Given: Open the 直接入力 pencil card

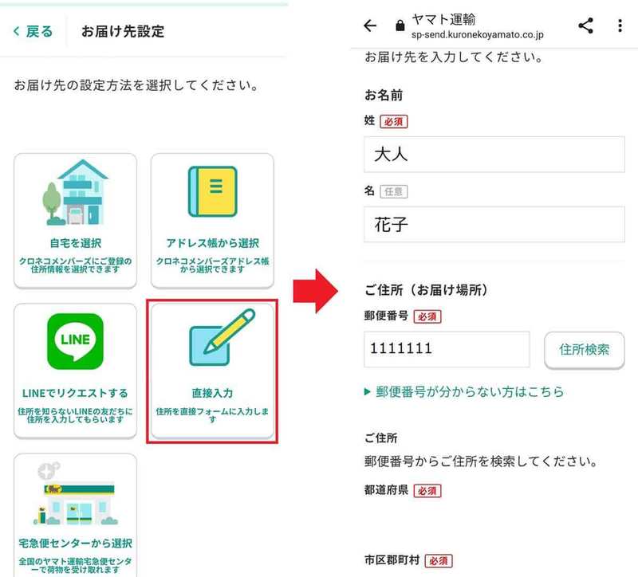Looking at the screenshot, I should click(212, 371).
